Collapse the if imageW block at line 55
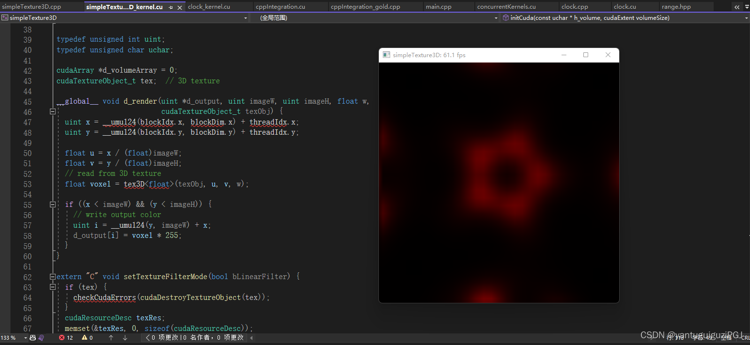This screenshot has height=345, width=750. click(x=52, y=204)
